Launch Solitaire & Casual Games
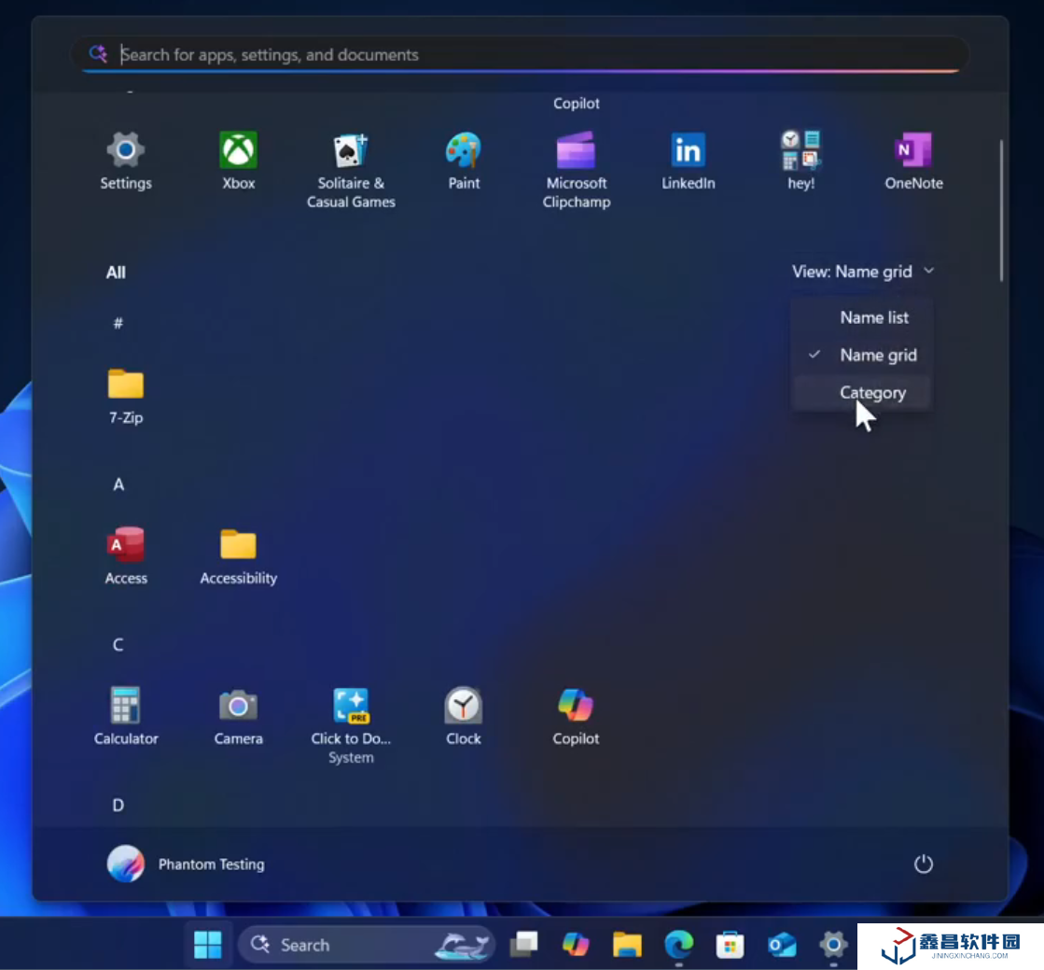 351,168
